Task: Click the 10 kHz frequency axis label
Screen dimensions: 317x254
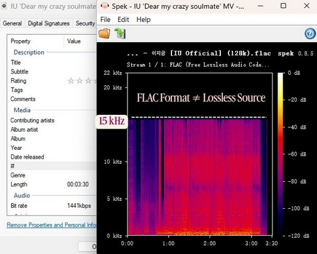Action: (x=113, y=162)
